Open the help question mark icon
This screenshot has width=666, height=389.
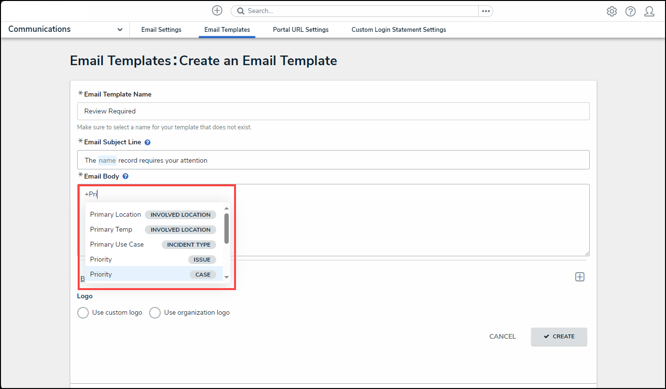click(x=630, y=11)
